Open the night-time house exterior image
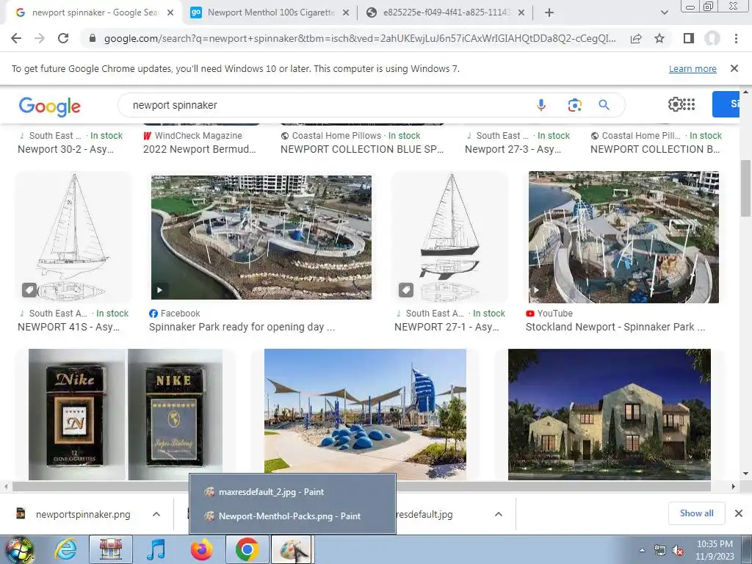Viewport: 752px width, 564px height. (609, 414)
